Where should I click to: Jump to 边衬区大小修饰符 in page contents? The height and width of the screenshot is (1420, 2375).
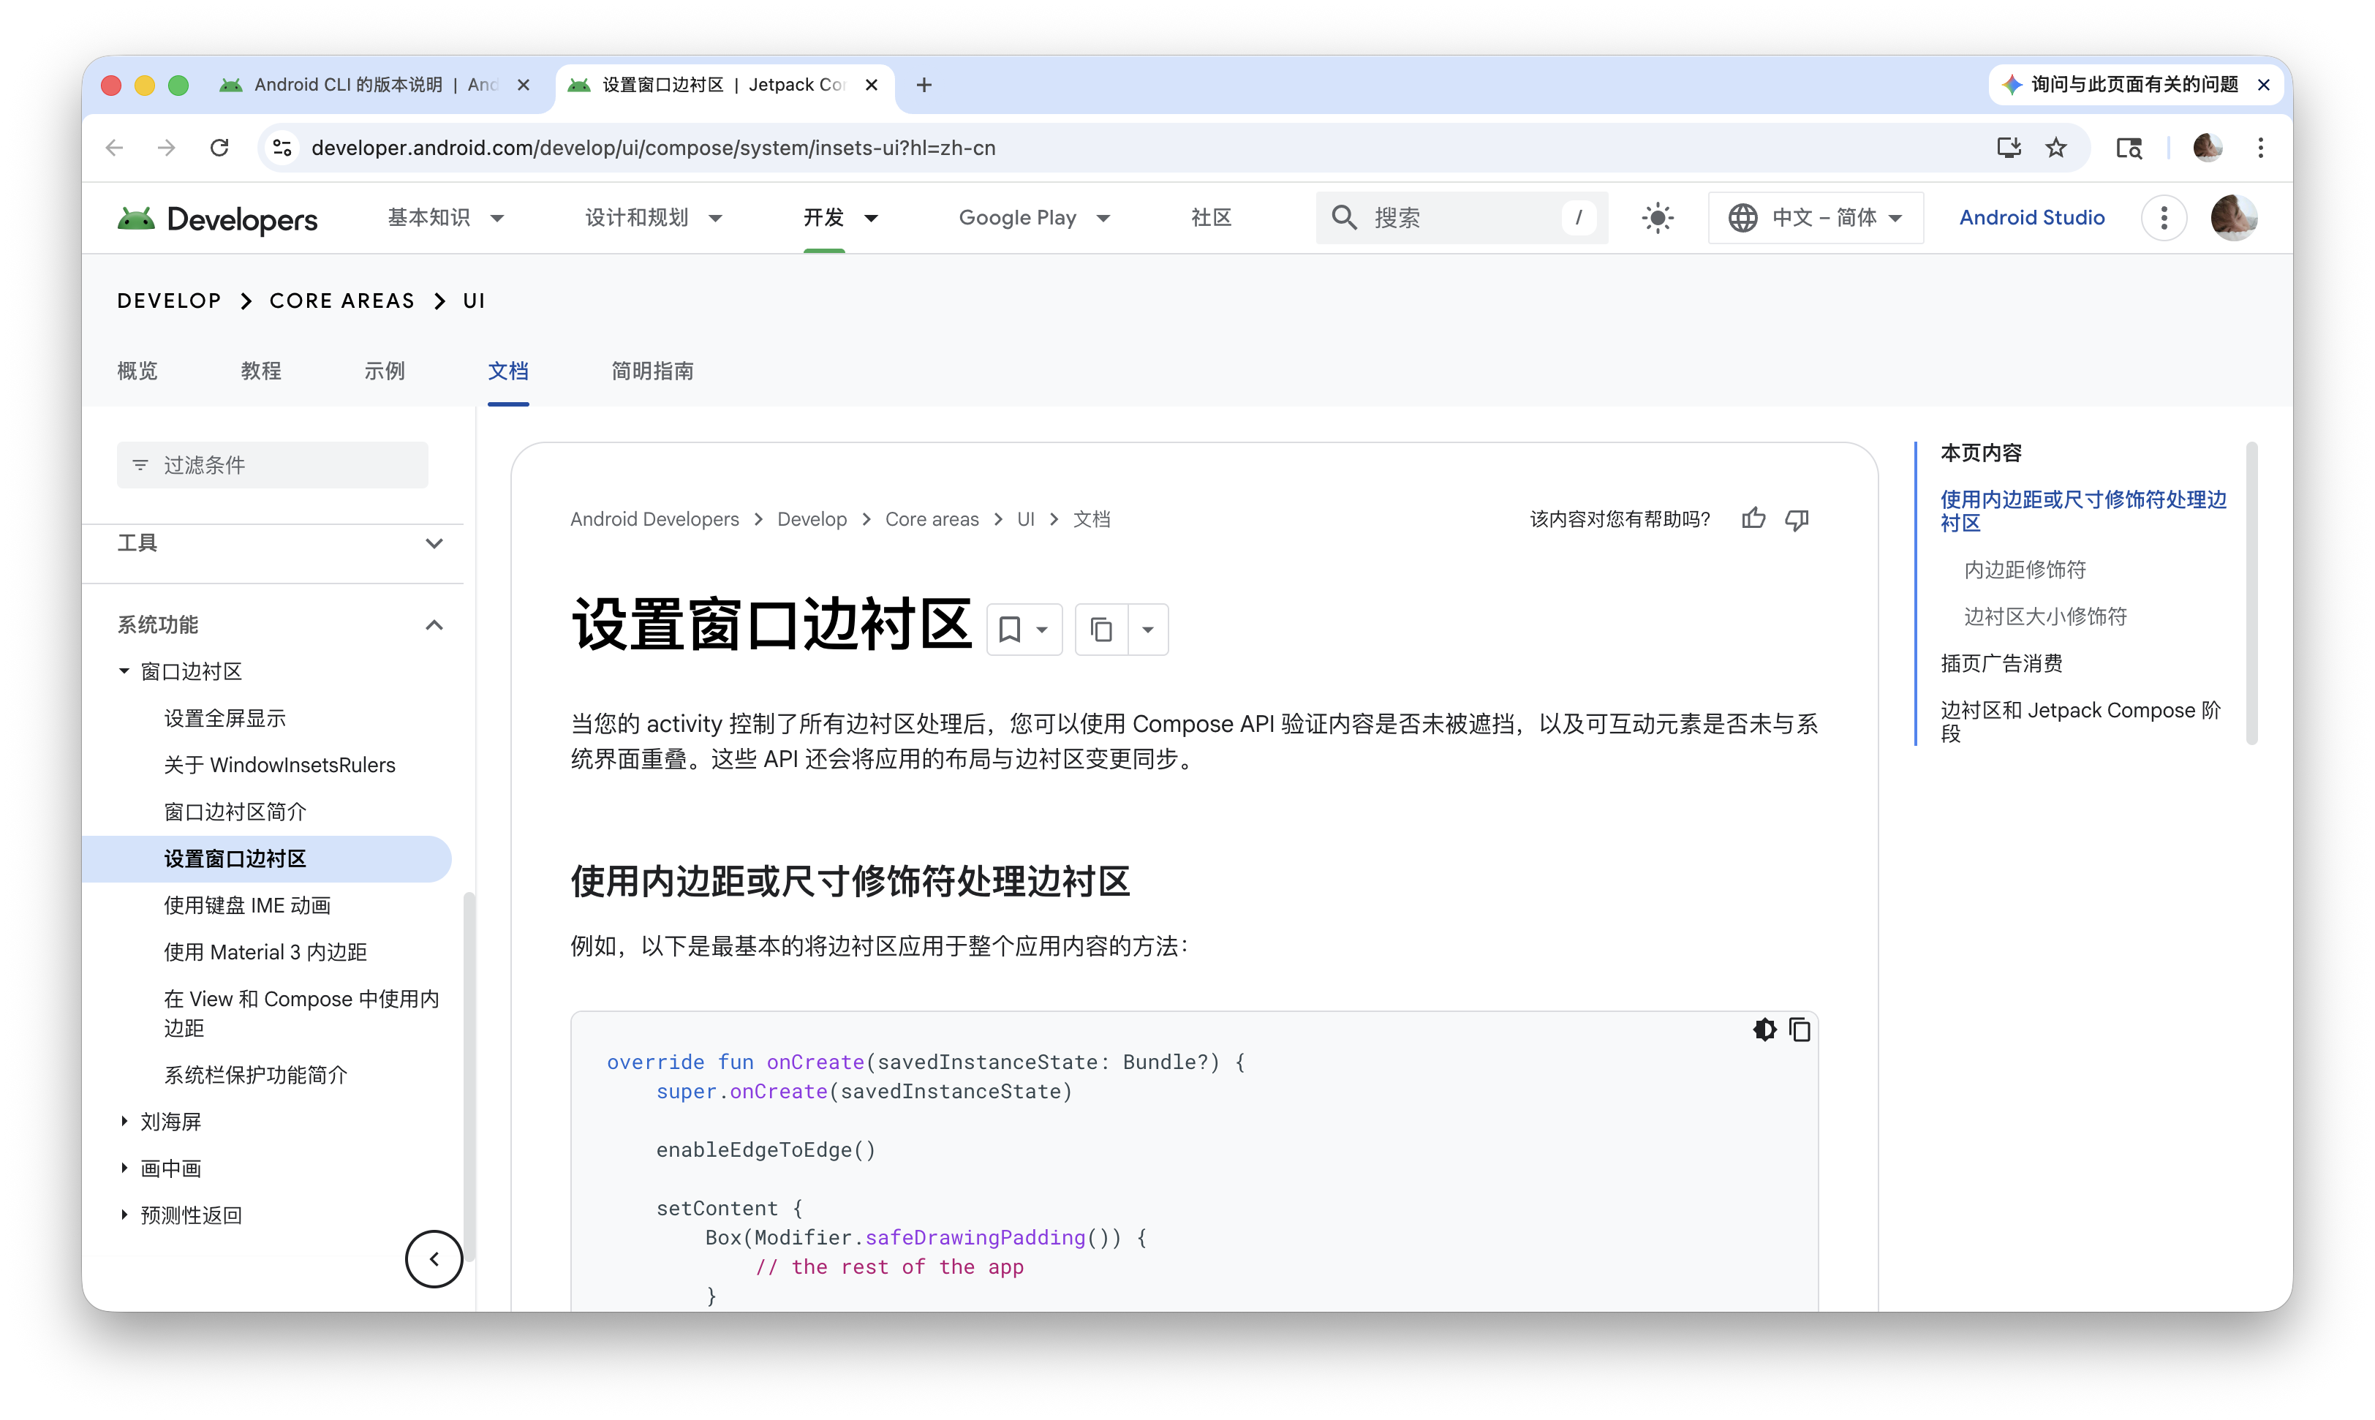tap(2045, 617)
